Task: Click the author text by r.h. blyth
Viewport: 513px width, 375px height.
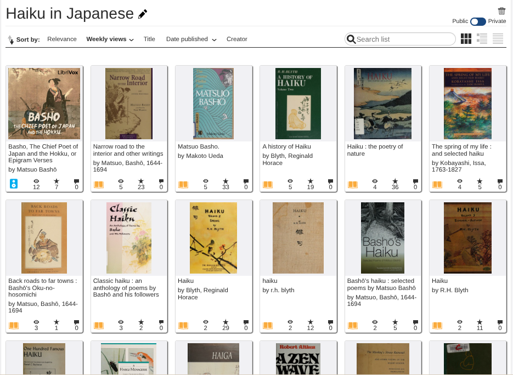Action: (278, 291)
